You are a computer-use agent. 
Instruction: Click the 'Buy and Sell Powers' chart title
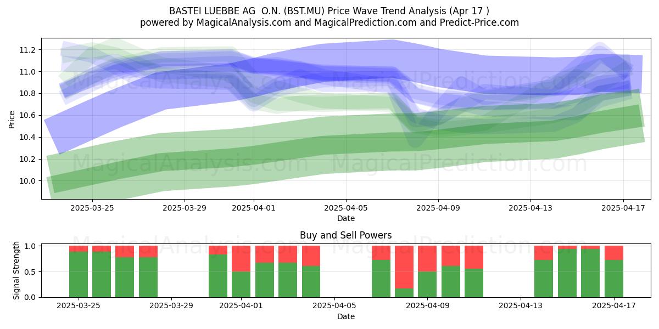346,235
